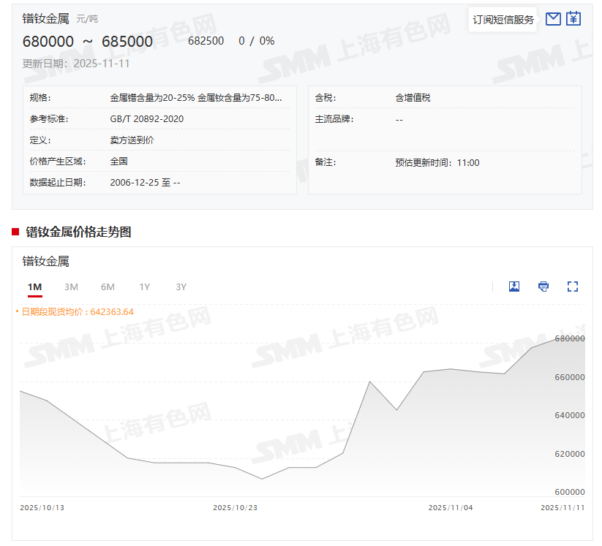
Task: Click the 日期段现货均价 average price legend
Action: tap(75, 312)
